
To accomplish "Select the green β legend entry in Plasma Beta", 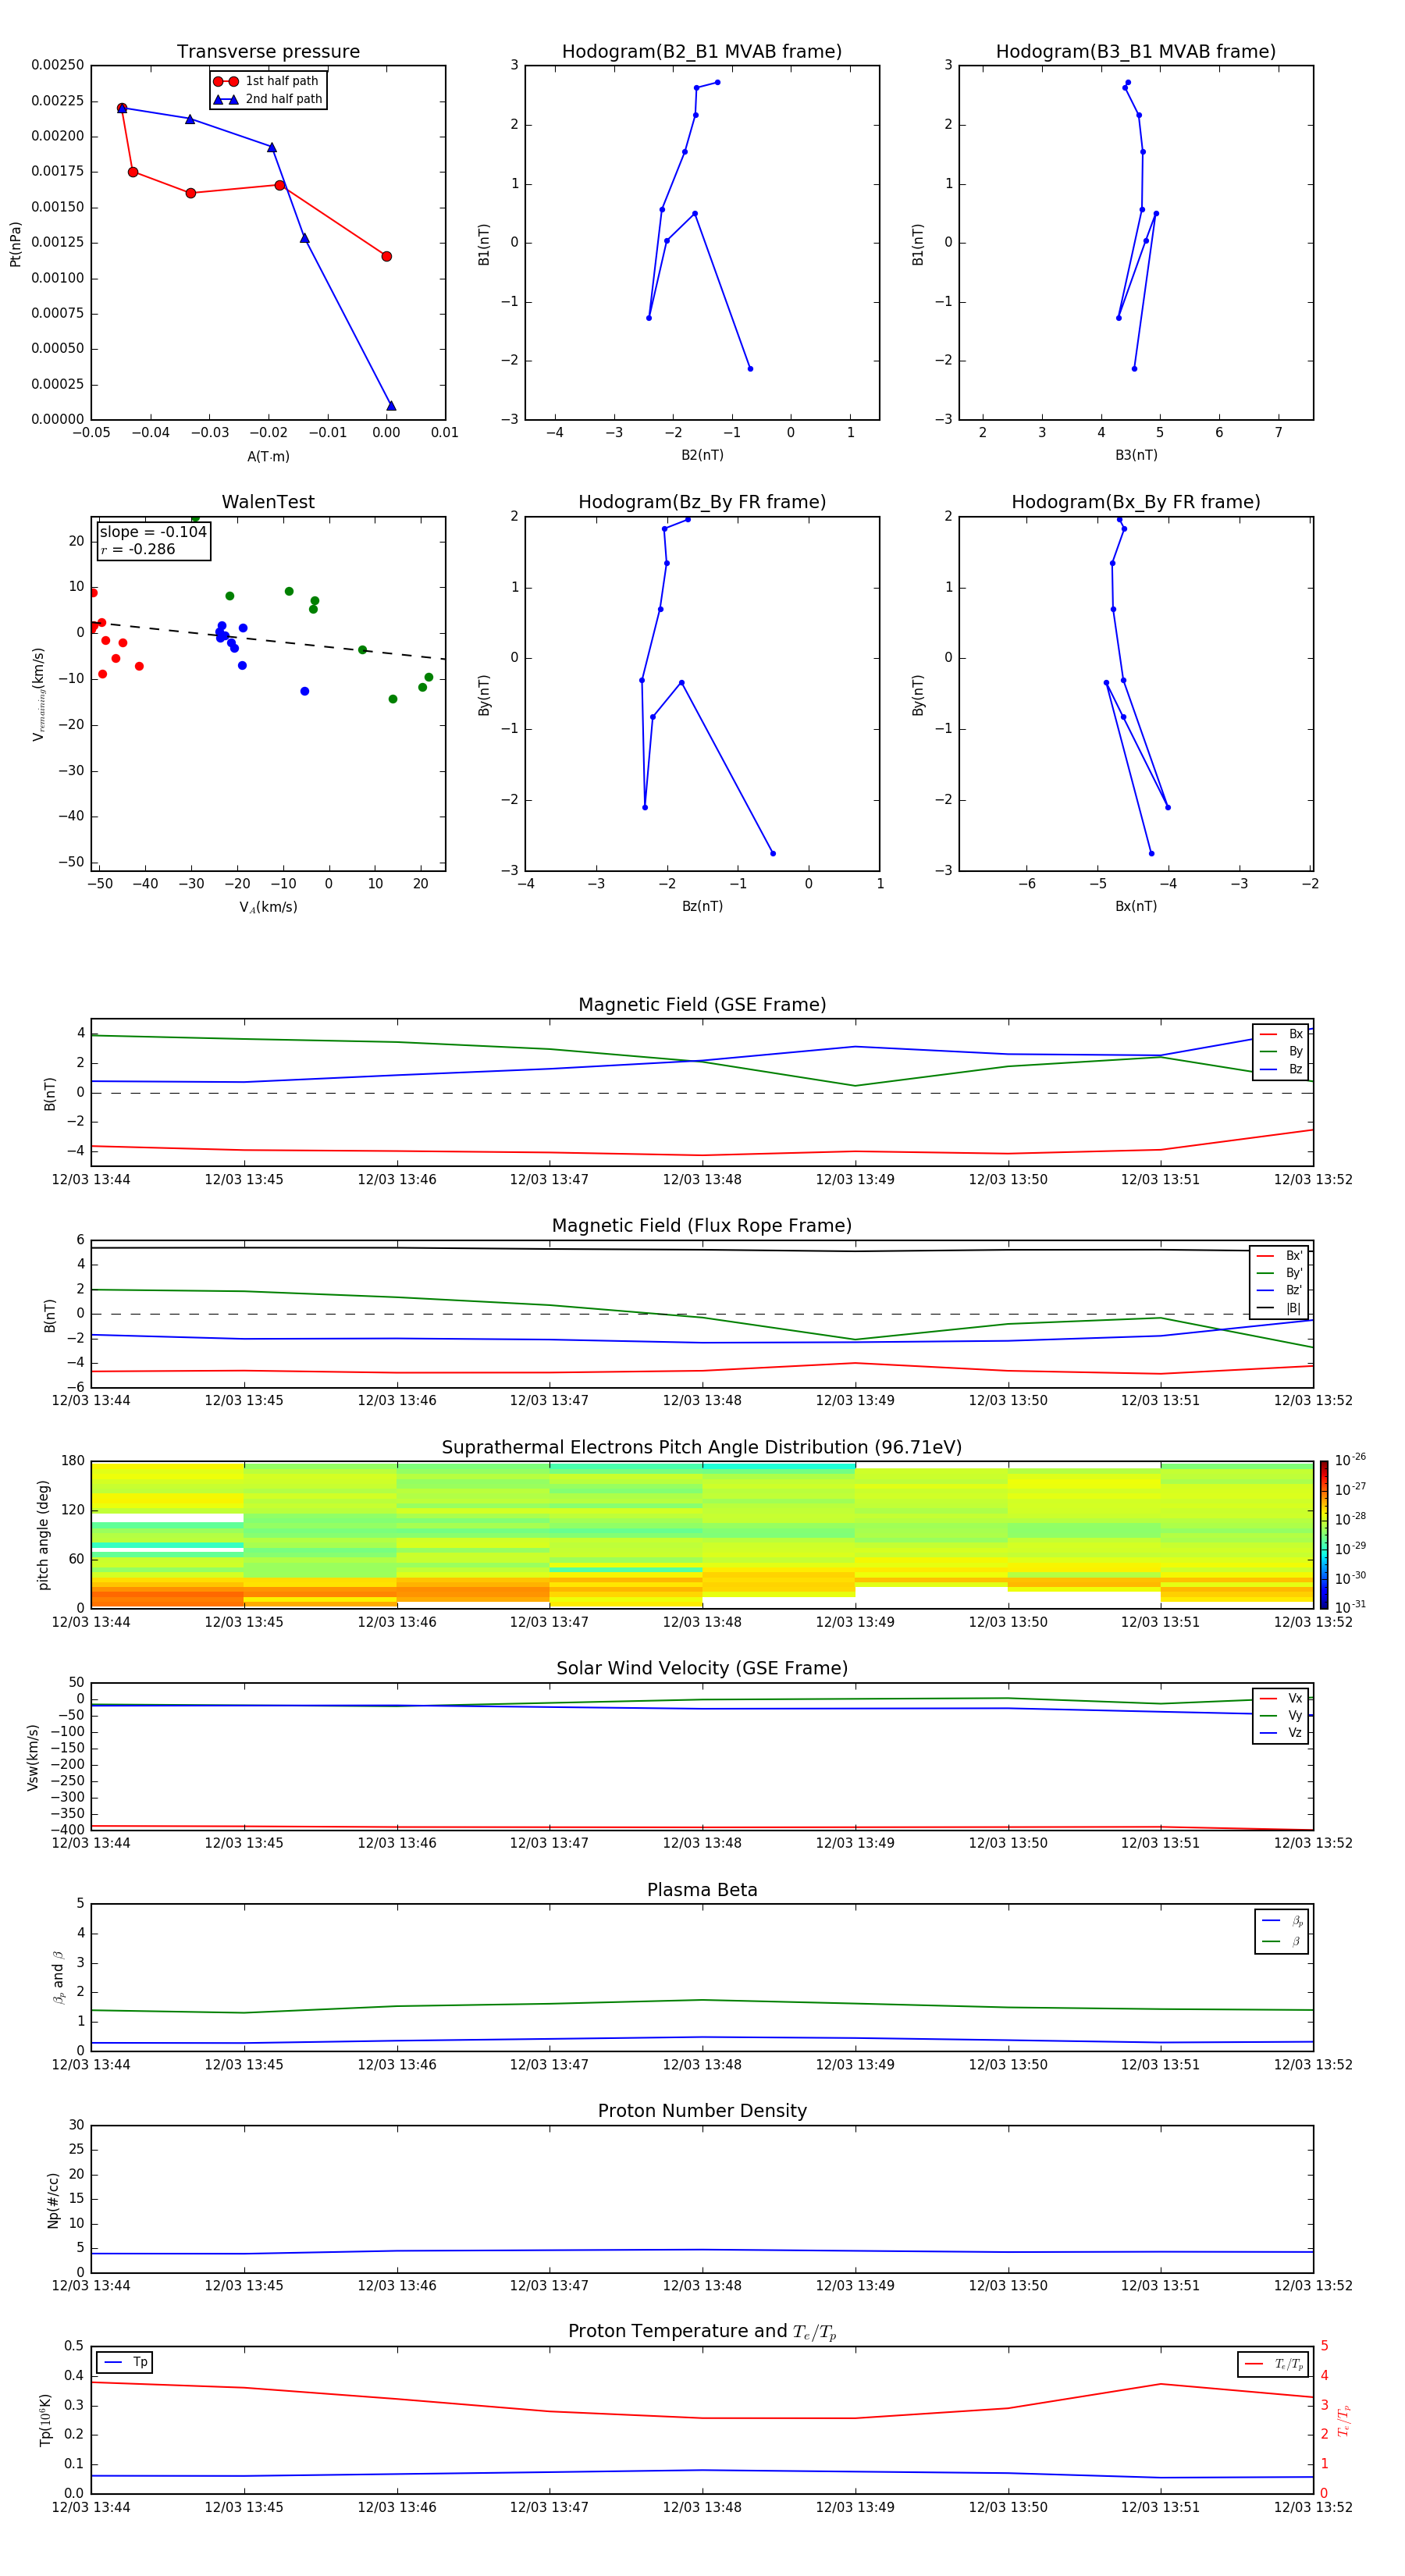I will pos(1282,1941).
